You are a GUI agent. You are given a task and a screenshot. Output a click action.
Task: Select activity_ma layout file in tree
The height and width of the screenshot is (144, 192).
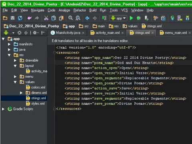[x=36, y=71]
